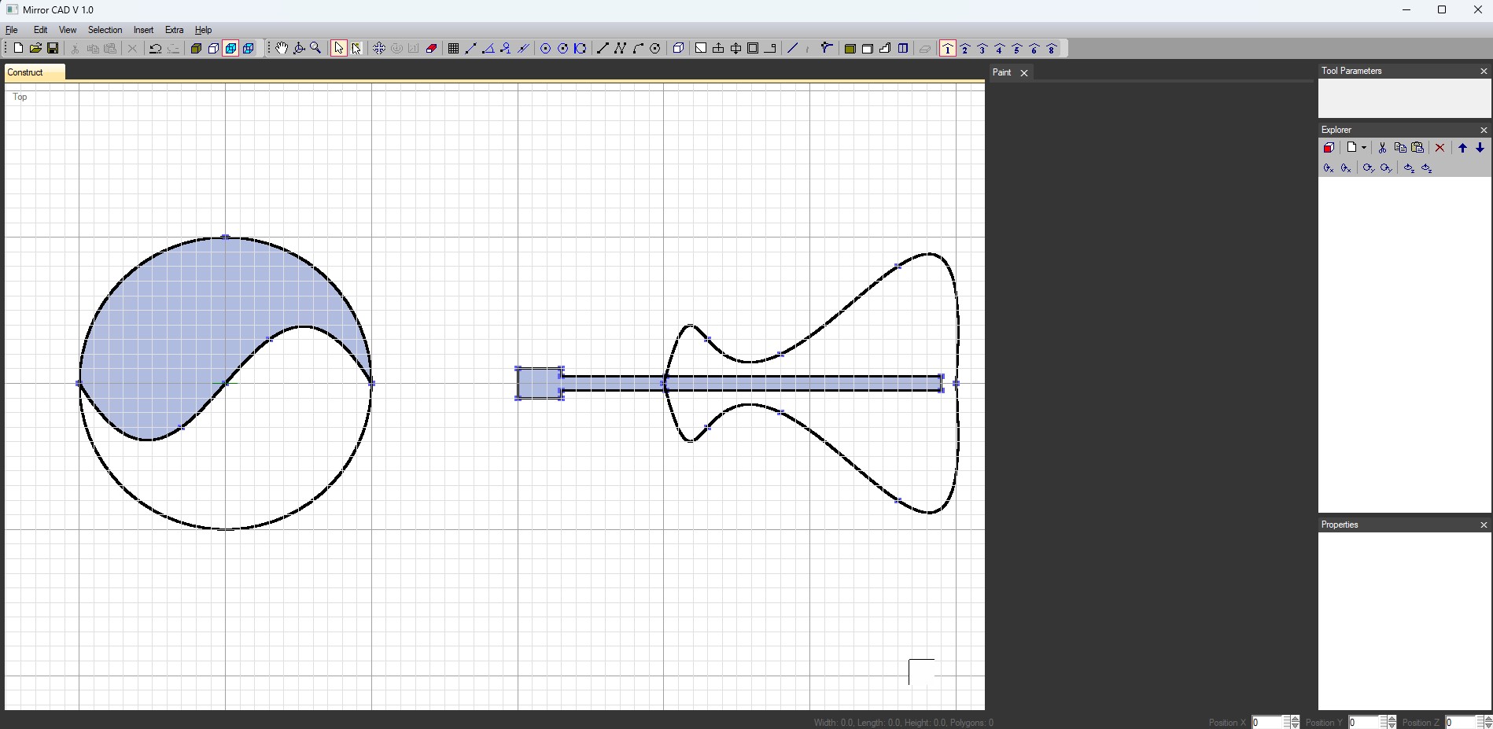Image resolution: width=1493 pixels, height=729 pixels.
Task: Pick the red eraser tool
Action: coord(431,49)
